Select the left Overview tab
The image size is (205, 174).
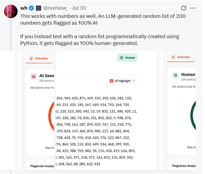pyautogui.click(x=39, y=58)
